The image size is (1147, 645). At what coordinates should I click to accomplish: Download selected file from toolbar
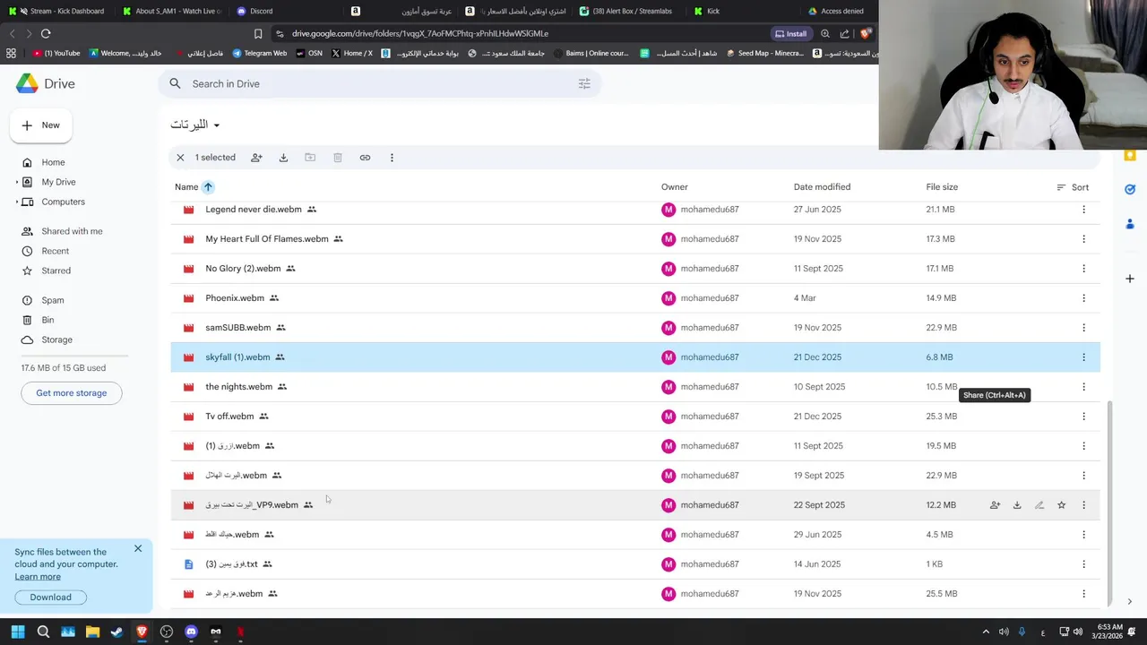(283, 158)
